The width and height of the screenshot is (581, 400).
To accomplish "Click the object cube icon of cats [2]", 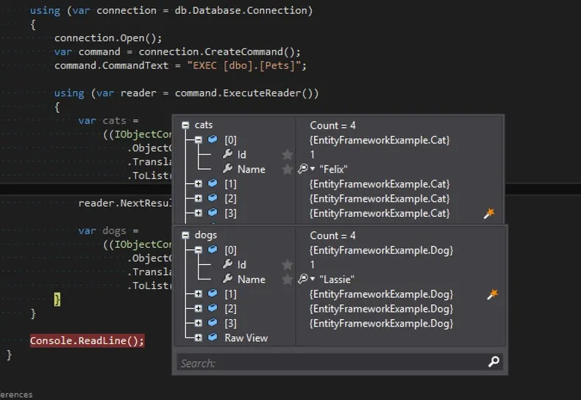I will [x=213, y=198].
